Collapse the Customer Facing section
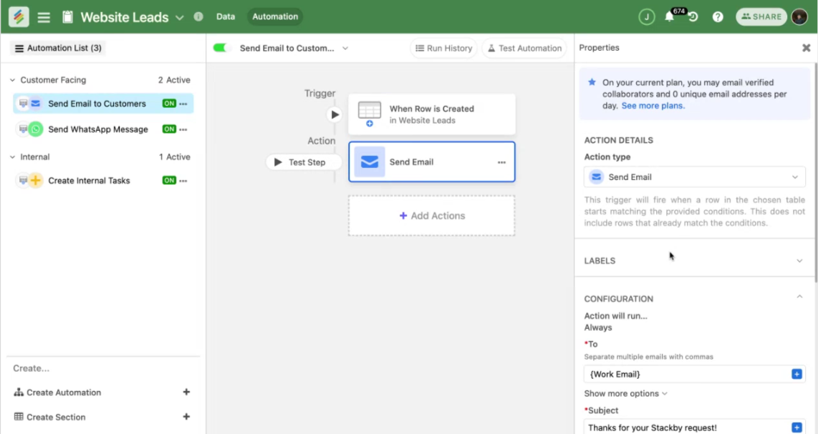818x434 pixels. click(12, 80)
